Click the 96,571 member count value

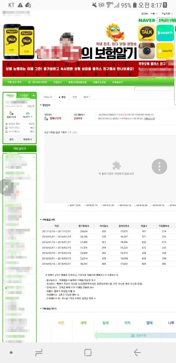click(x=26, y=117)
